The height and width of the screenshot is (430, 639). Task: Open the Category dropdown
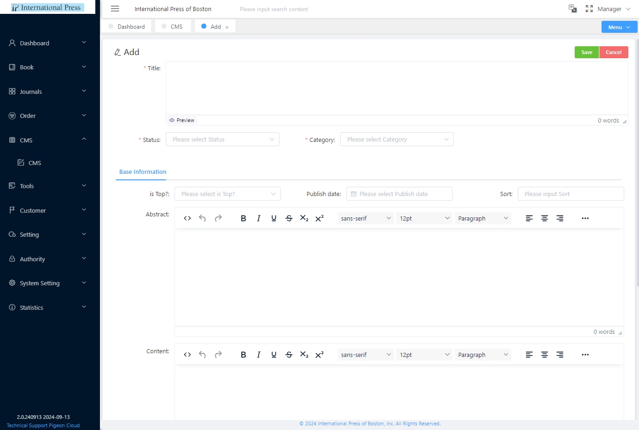397,139
